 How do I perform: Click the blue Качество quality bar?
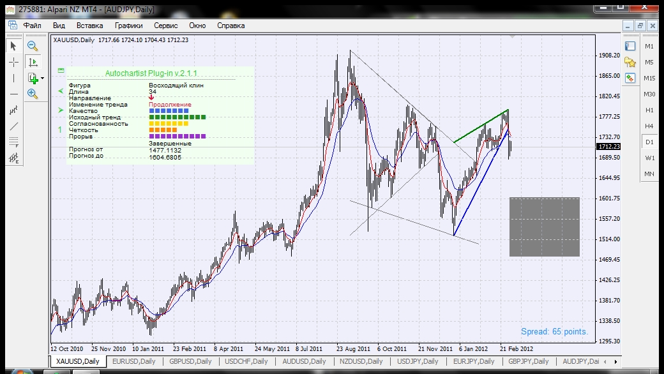click(x=169, y=111)
